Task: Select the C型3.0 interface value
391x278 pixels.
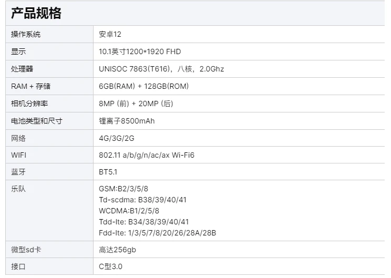Action: click(x=110, y=266)
